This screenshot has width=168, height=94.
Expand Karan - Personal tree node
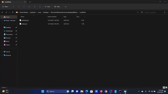(x=2, y=20)
